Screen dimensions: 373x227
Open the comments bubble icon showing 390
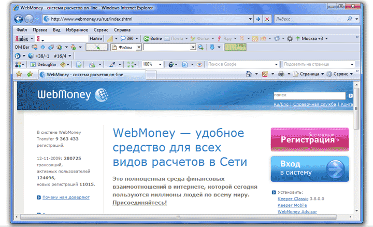pos(123,38)
